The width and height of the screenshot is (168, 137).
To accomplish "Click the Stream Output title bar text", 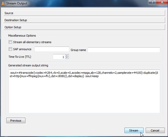I will point(17,3).
